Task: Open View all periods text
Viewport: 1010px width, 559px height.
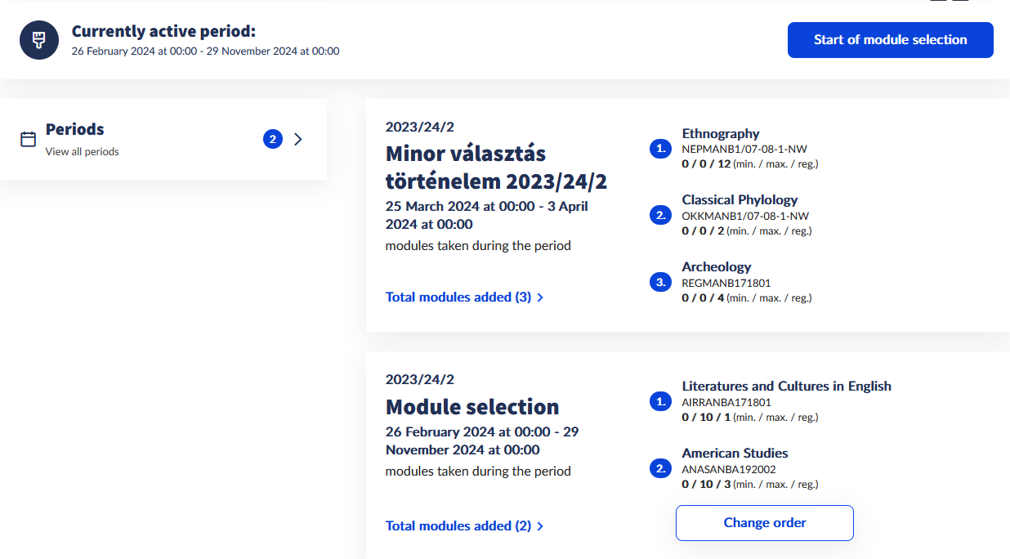Action: click(83, 152)
